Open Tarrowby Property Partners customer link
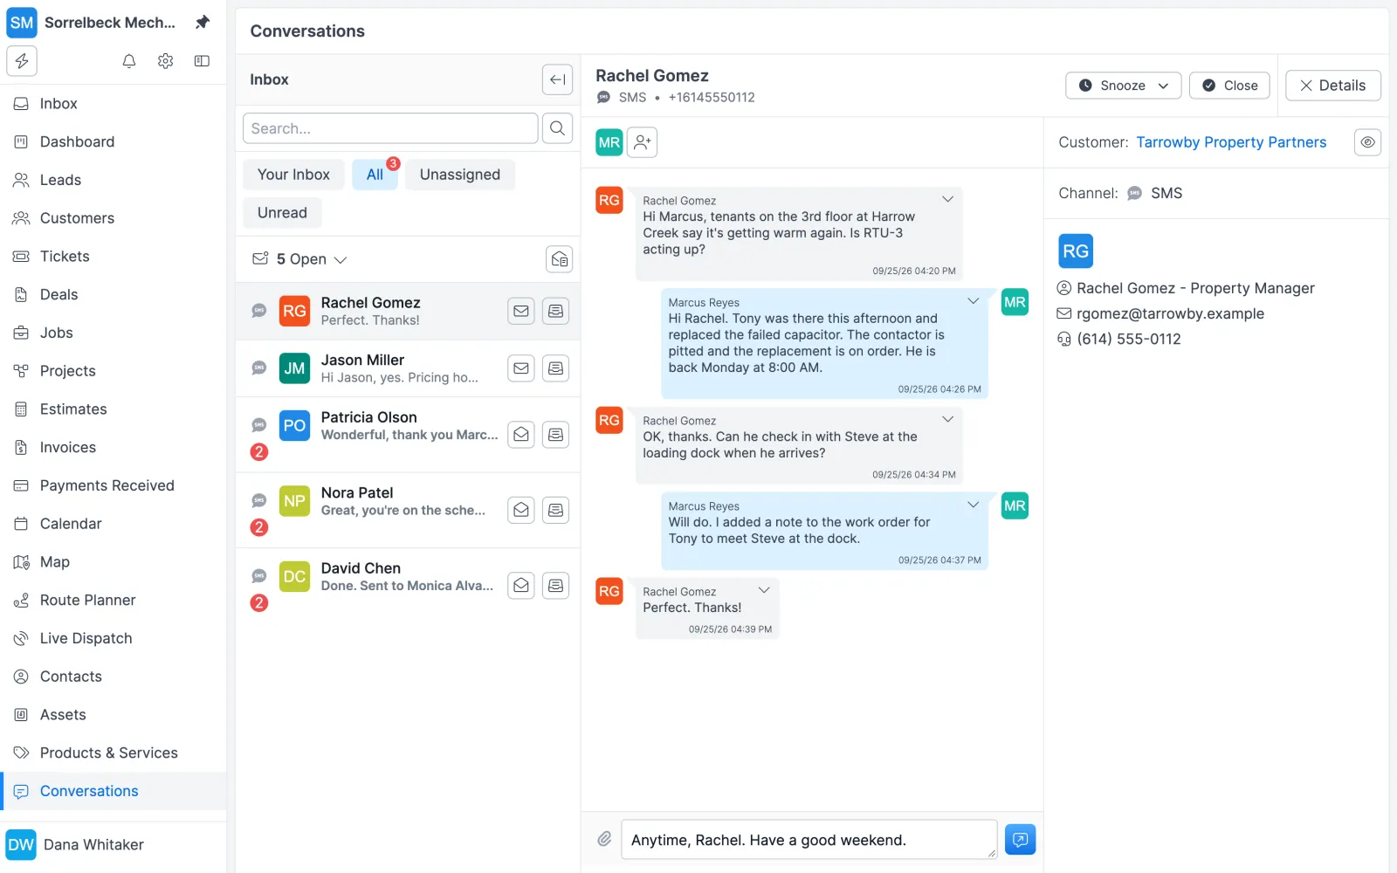 pyautogui.click(x=1231, y=142)
